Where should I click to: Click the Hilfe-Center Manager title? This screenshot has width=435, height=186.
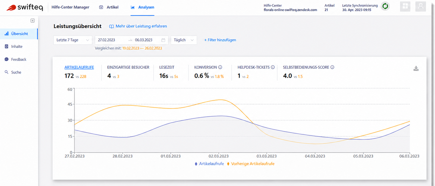70,7
